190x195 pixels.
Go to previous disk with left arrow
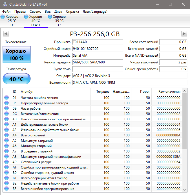click(x=6, y=34)
